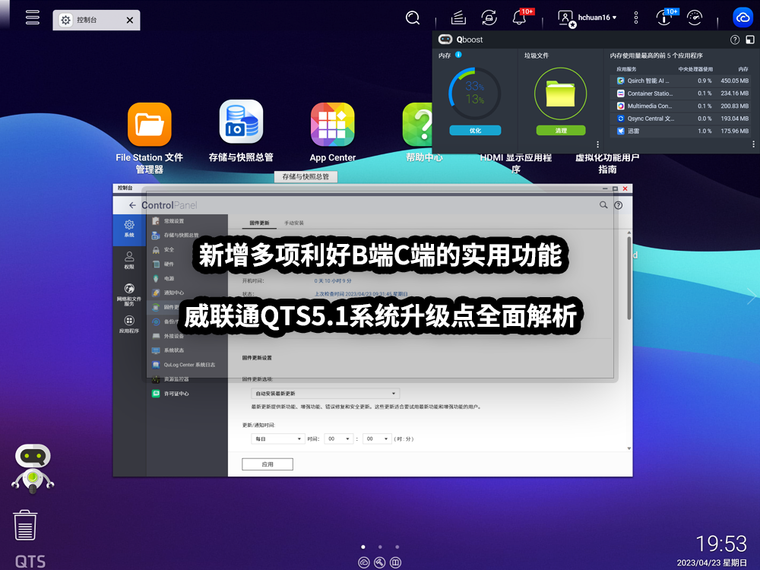Click next desktop page arrow at right edge
760x570 pixels.
tap(752, 296)
